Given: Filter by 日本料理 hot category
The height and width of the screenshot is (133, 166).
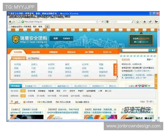Looking at the screenshot, I should 31,91.
